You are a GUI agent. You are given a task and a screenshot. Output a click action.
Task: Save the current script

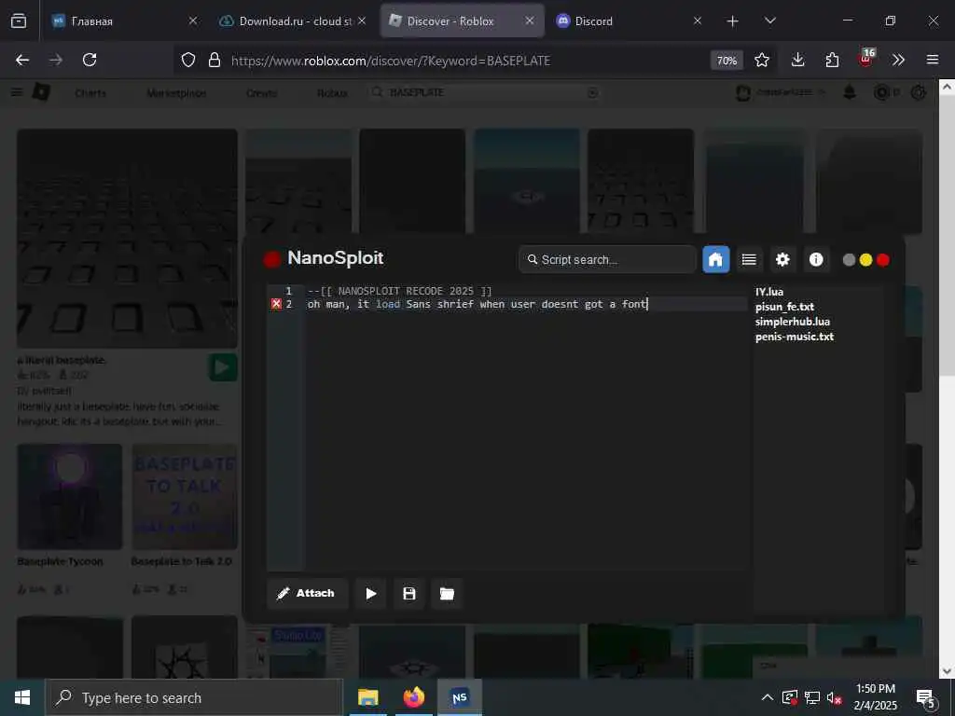(409, 593)
